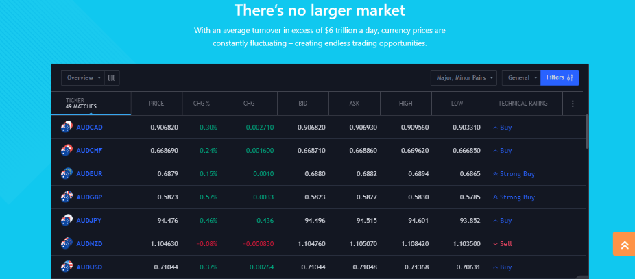
Task: Click the Ticker column header
Action: (x=81, y=104)
